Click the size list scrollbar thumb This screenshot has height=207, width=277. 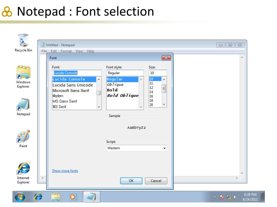[164, 88]
